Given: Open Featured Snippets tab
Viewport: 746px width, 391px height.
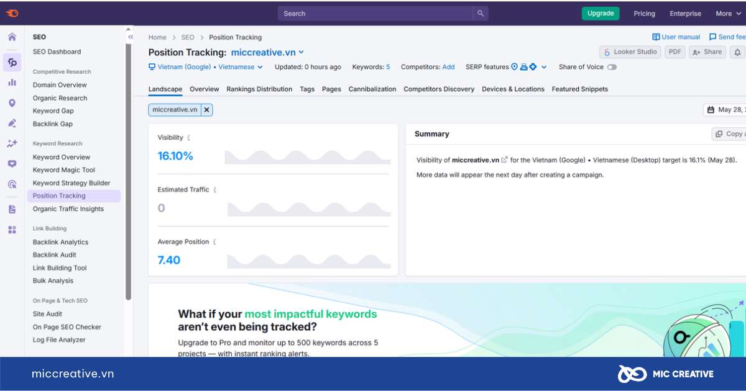Looking at the screenshot, I should click(x=580, y=89).
